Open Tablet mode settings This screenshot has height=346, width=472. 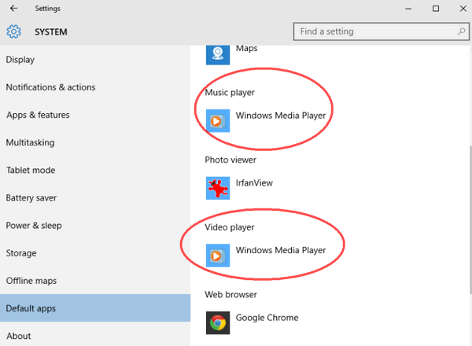(x=95, y=171)
